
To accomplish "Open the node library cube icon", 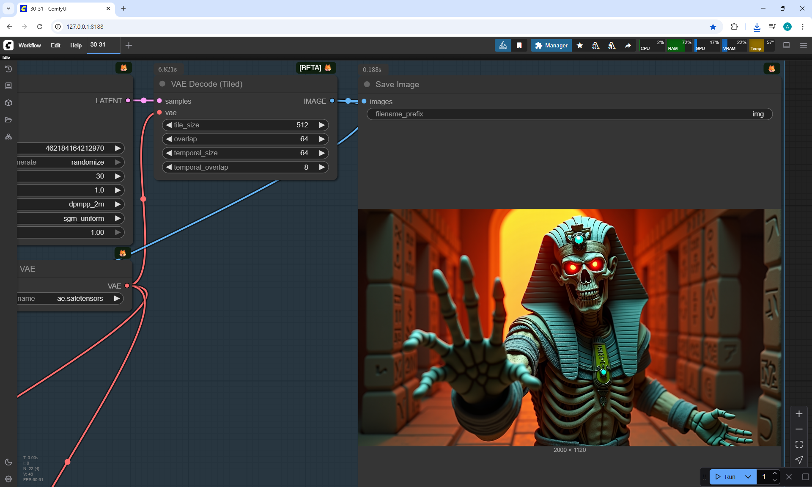I will tap(8, 103).
